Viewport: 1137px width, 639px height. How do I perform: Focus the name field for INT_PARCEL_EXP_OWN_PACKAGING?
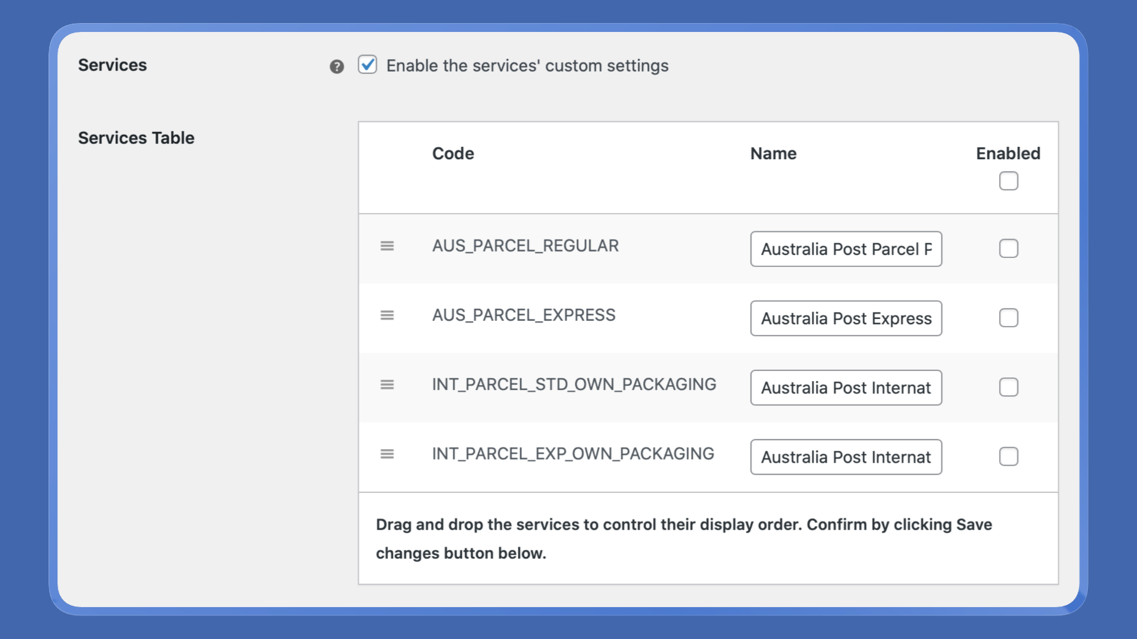click(846, 457)
